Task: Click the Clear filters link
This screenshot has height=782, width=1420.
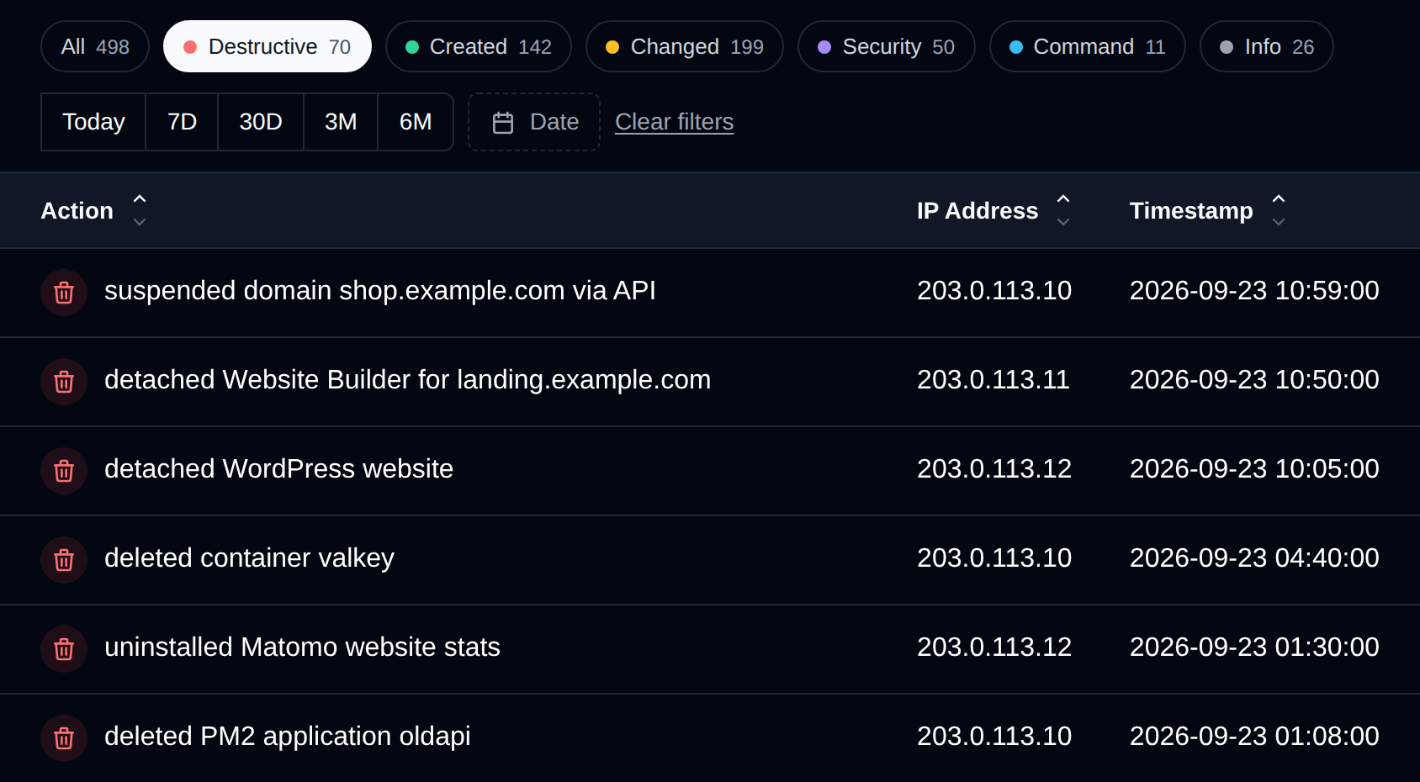Action: [675, 122]
